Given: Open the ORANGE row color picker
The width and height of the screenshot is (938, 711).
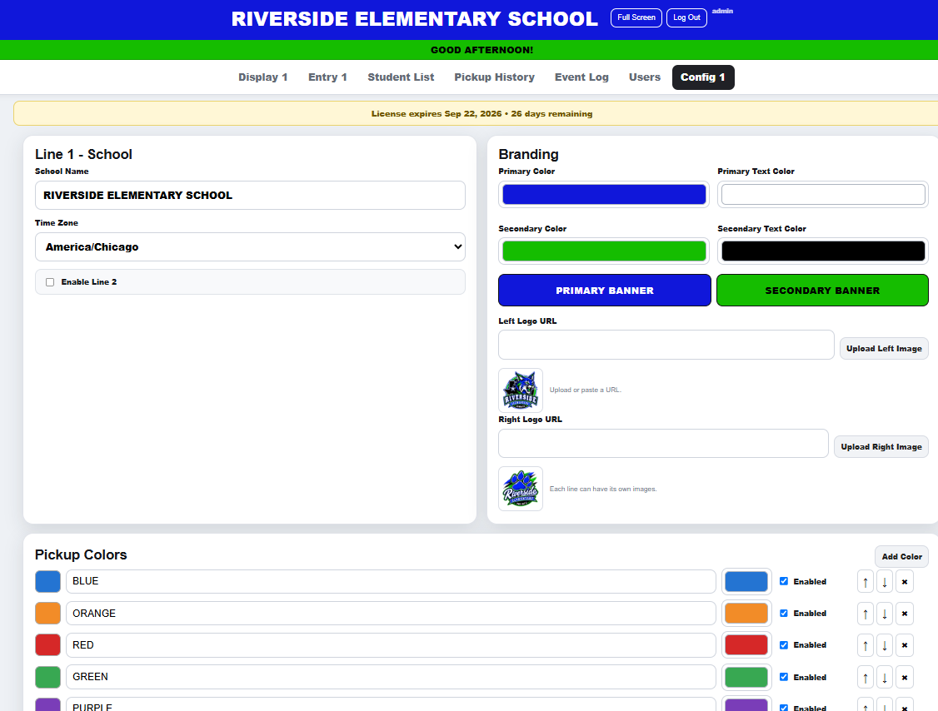Looking at the screenshot, I should coord(746,613).
